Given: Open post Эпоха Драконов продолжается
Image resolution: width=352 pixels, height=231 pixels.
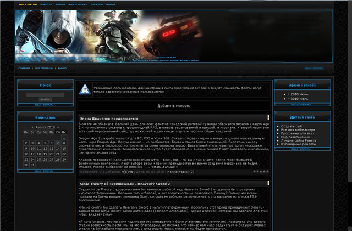Looking at the screenshot, I should (x=109, y=119).
